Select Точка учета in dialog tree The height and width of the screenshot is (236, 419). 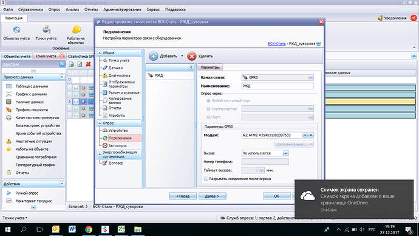(x=118, y=60)
